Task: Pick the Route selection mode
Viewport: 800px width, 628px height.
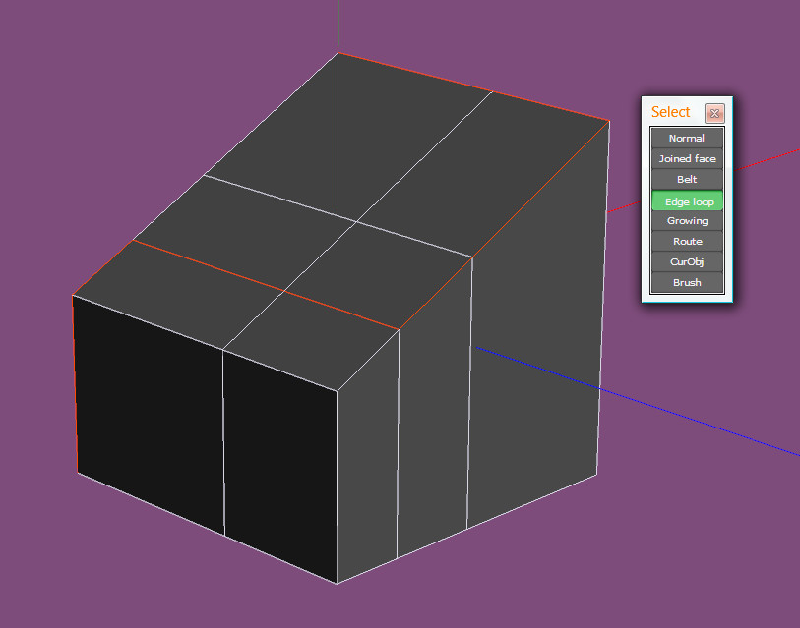Action: tap(687, 241)
